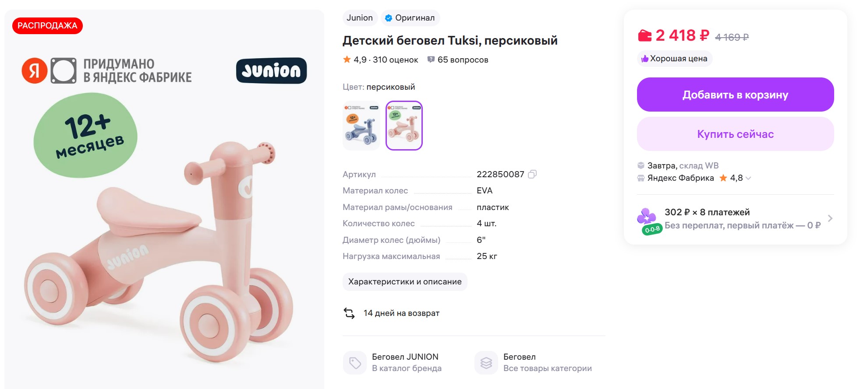Click the red wallet price icon
Viewport: 860px width, 389px height.
(644, 35)
